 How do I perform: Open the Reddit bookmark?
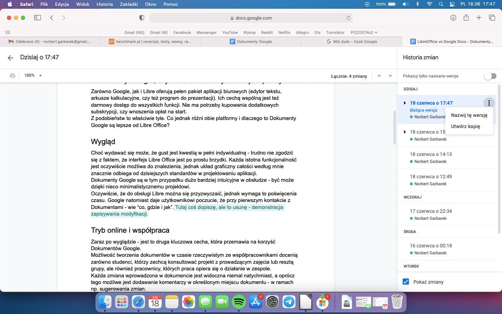(267, 32)
